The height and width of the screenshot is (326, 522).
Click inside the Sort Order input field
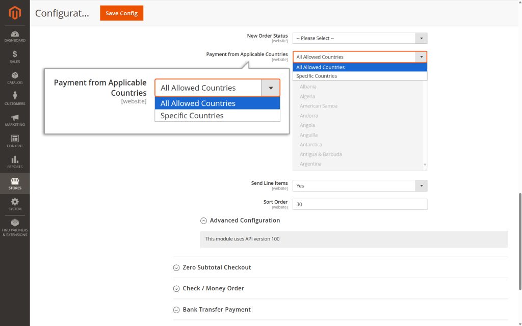tap(360, 204)
